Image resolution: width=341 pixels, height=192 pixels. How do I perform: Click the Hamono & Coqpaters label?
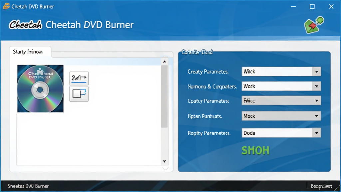212,87
